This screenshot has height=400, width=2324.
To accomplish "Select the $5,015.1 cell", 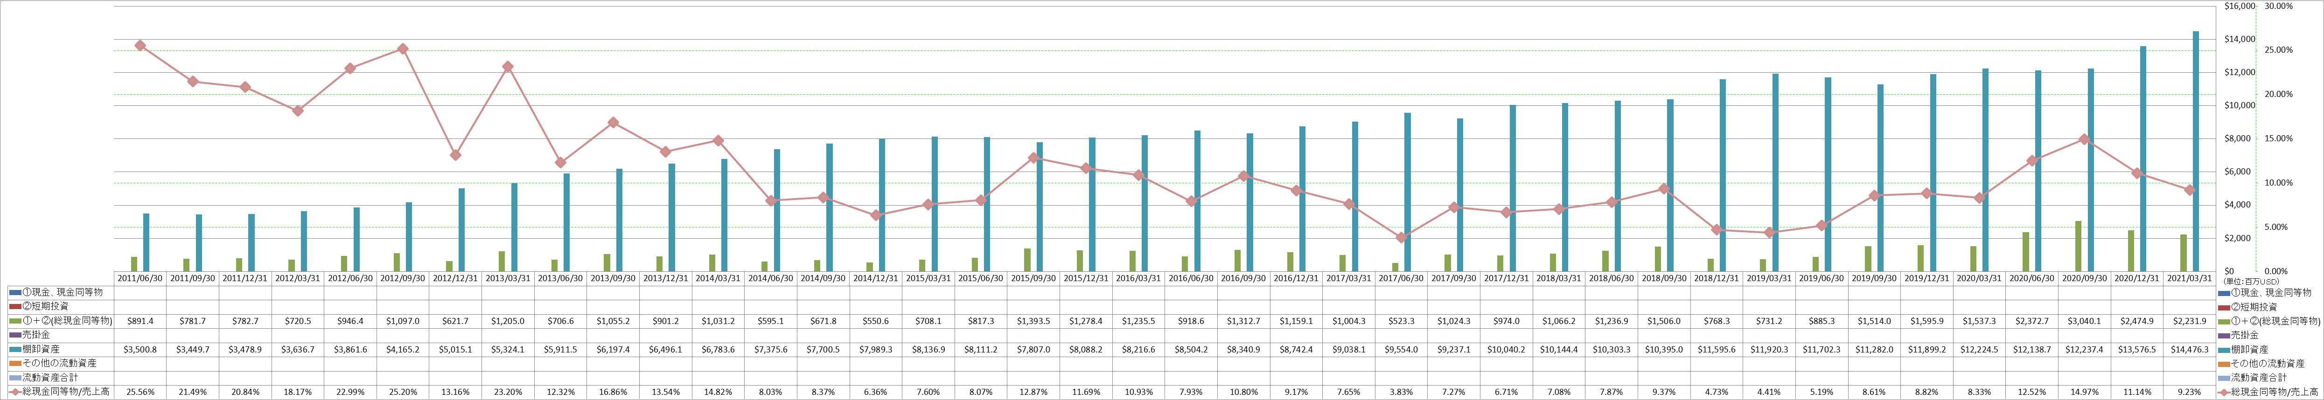I will (455, 349).
